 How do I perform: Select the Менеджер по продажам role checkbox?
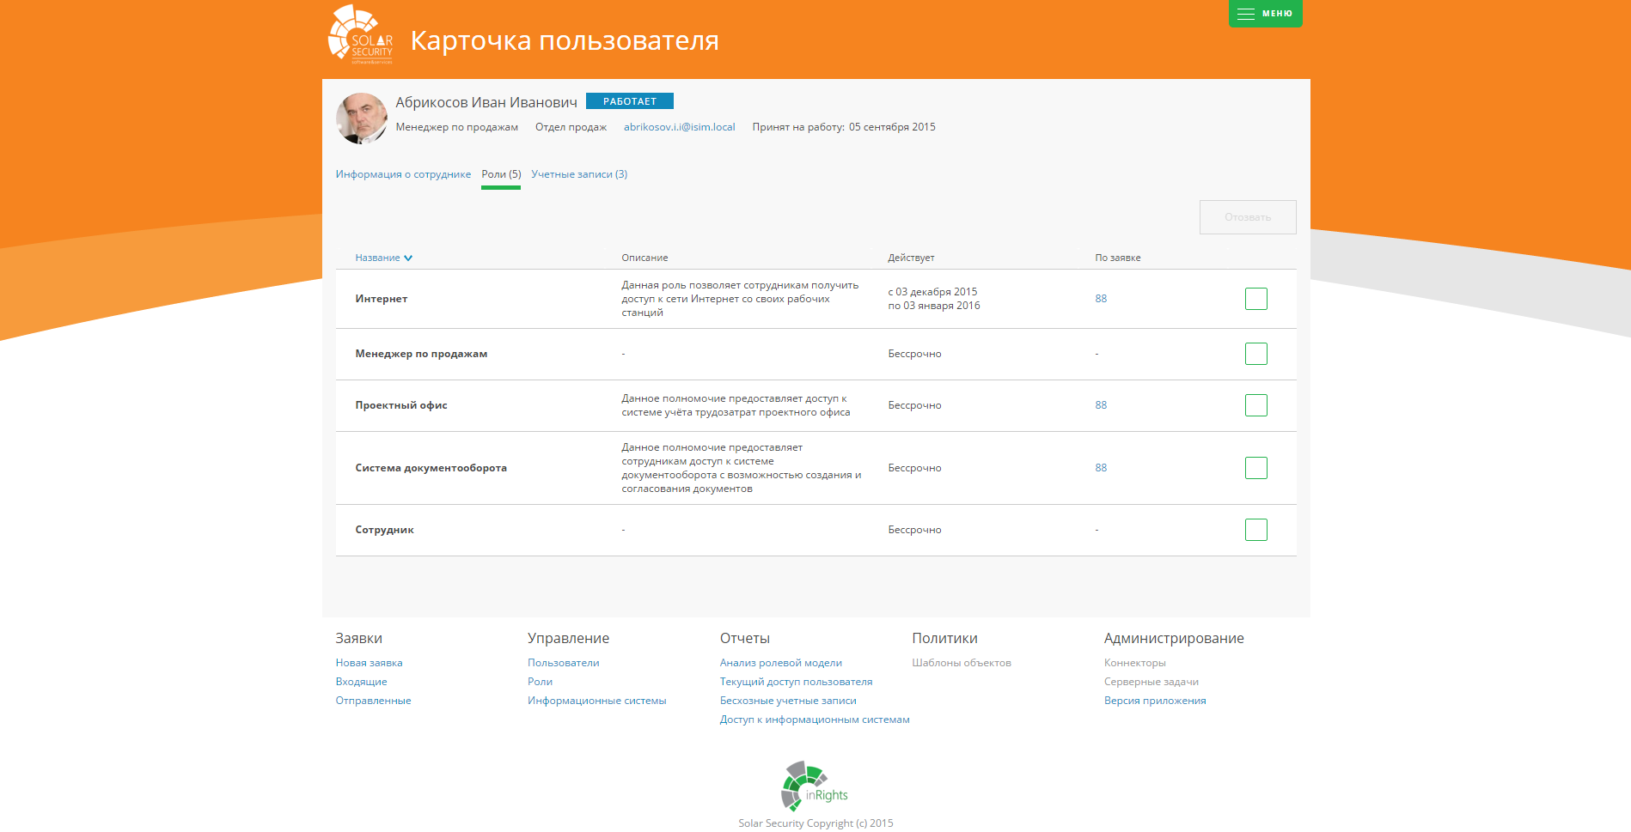click(1255, 354)
